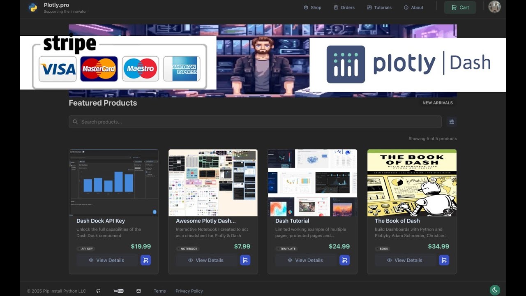Open Dash Dock API Key thumbnail
Image resolution: width=526 pixels, height=296 pixels.
click(x=113, y=183)
